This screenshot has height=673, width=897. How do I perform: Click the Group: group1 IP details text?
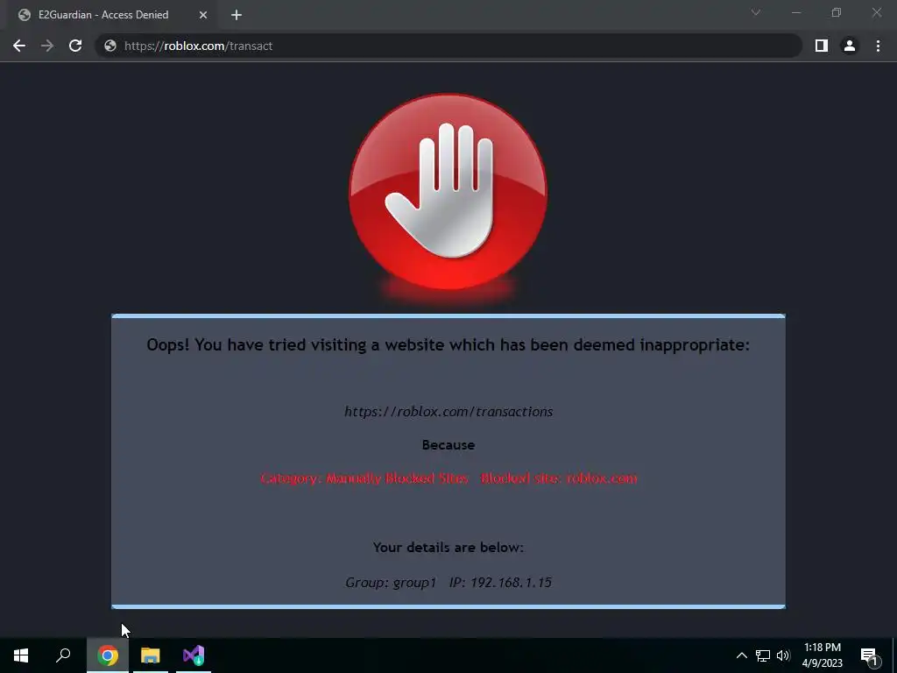448,583
